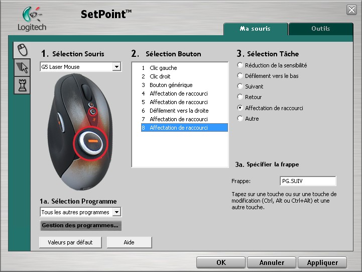Image resolution: width=362 pixels, height=272 pixels.
Task: Click the Annuler button
Action: (x=272, y=262)
